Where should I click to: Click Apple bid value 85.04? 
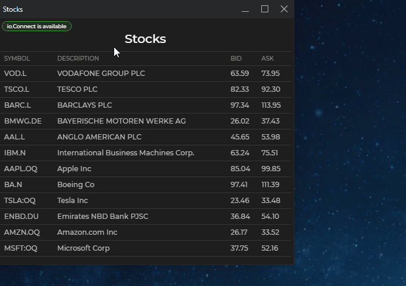tap(240, 169)
